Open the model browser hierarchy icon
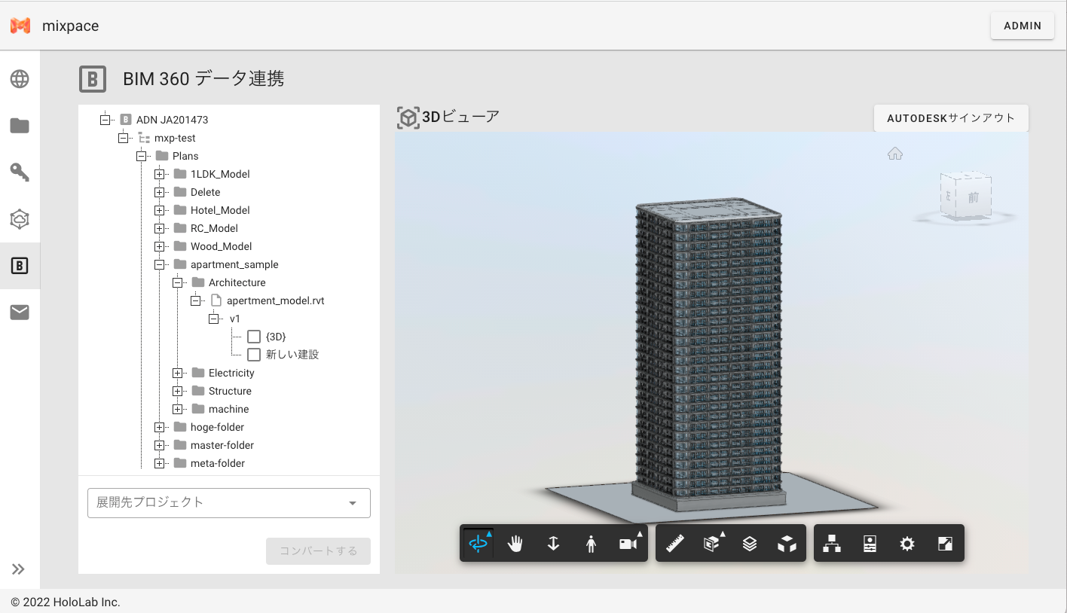This screenshot has width=1067, height=613. [x=832, y=543]
